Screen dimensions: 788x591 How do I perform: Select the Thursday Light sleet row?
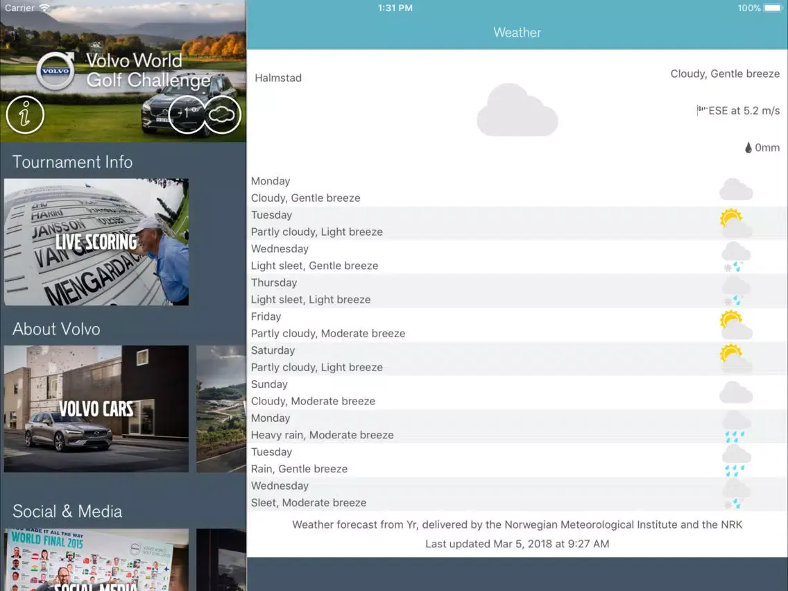point(517,291)
